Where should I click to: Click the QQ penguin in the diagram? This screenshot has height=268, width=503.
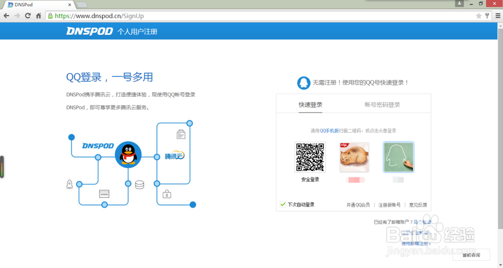pos(128,155)
